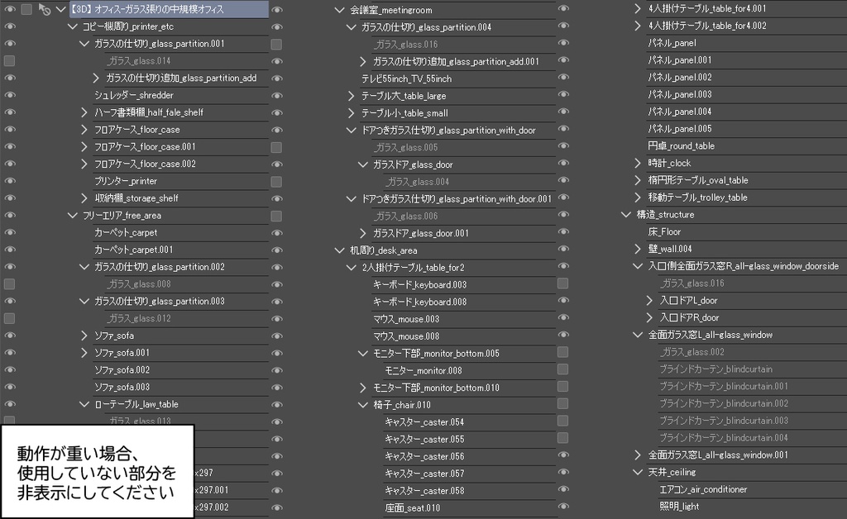847x519 pixels.
Task: Show hidden ブラインドカーテン_blindcurtain.002 visibility box
Action: click(x=562, y=403)
